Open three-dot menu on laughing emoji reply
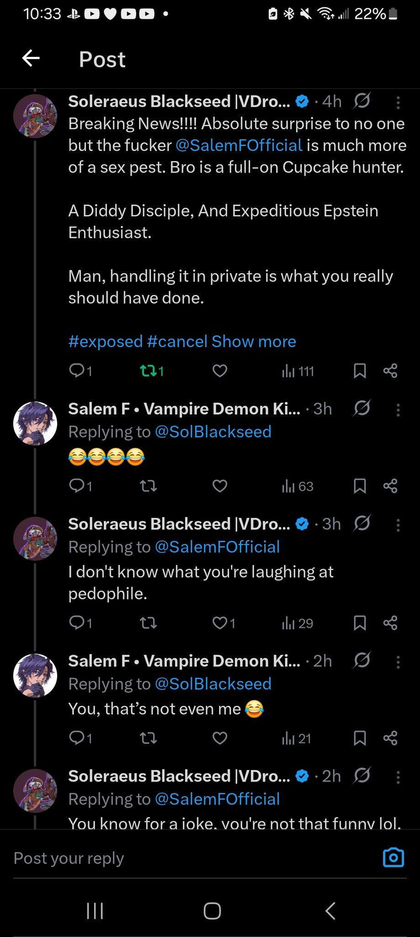This screenshot has height=937, width=420. [x=398, y=410]
